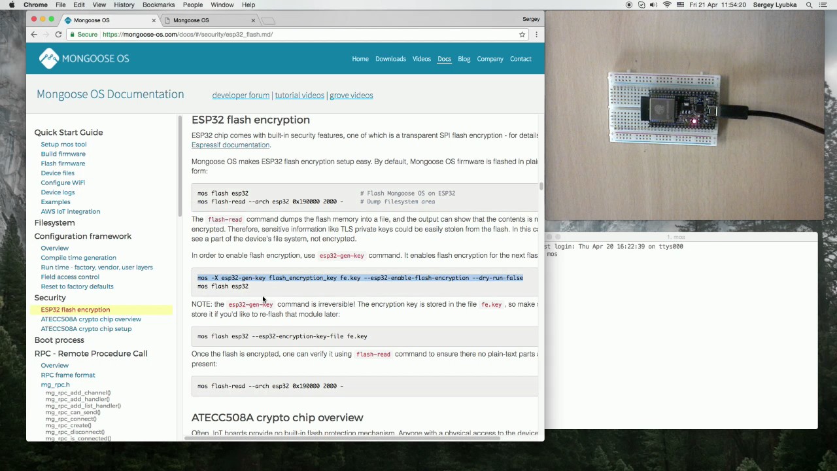
Task: Open Downloads in site navigation
Action: (x=390, y=59)
